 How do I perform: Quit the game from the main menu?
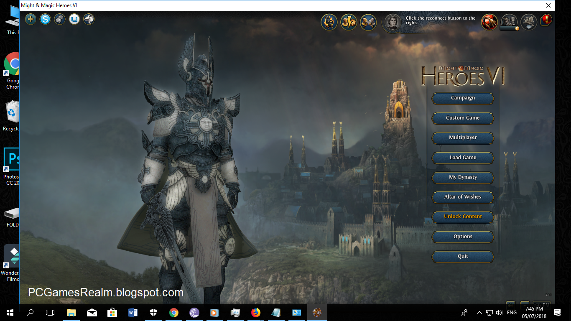pyautogui.click(x=463, y=256)
